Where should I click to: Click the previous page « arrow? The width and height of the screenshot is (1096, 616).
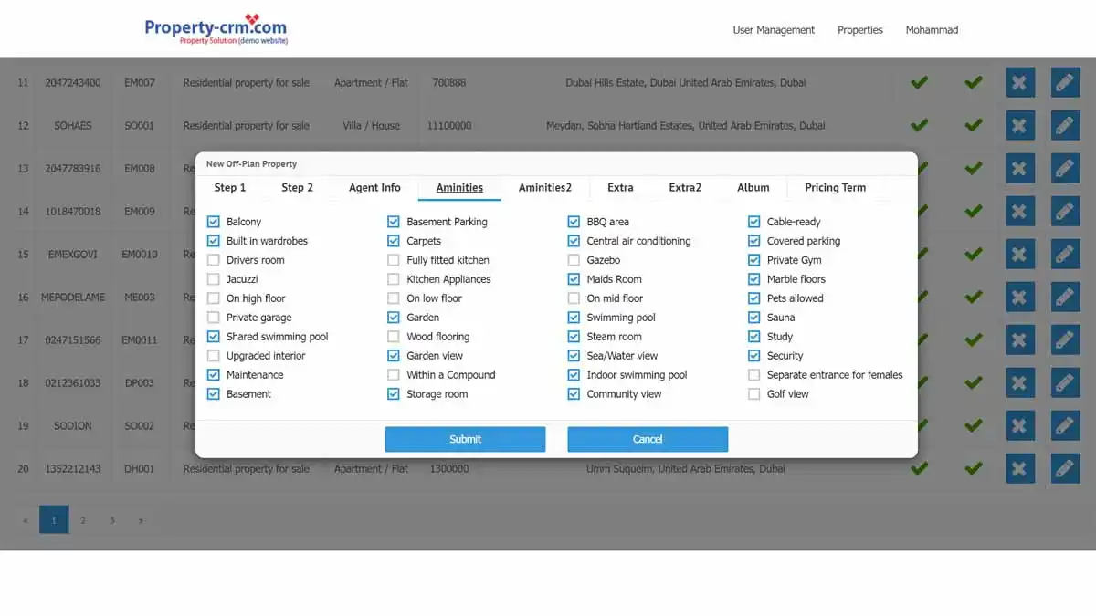pos(25,520)
